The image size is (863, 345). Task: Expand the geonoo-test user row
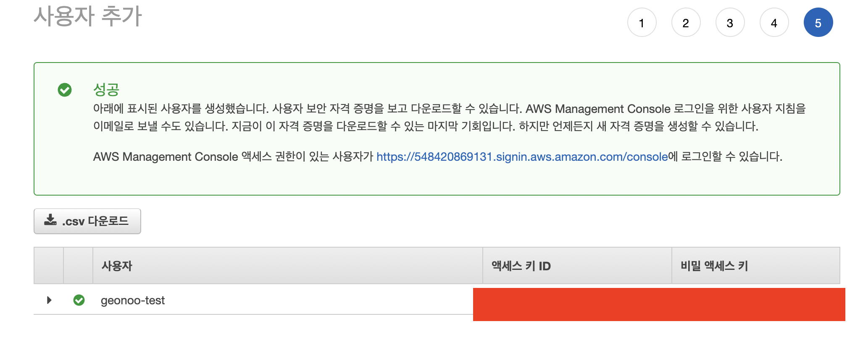pyautogui.click(x=49, y=300)
